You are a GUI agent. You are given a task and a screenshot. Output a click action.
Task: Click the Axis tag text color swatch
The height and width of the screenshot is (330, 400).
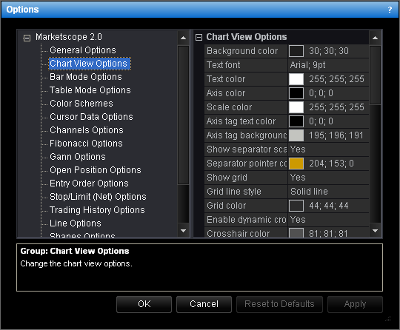tap(296, 121)
